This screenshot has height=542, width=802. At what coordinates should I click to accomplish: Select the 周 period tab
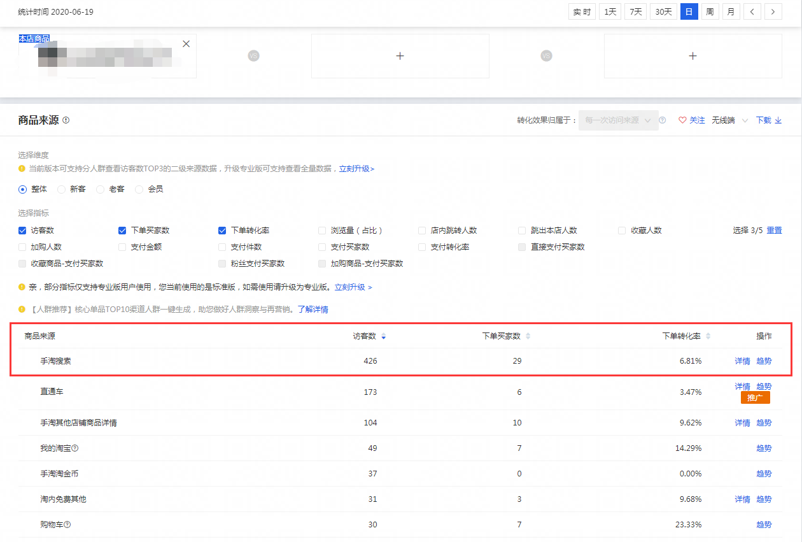tap(710, 11)
